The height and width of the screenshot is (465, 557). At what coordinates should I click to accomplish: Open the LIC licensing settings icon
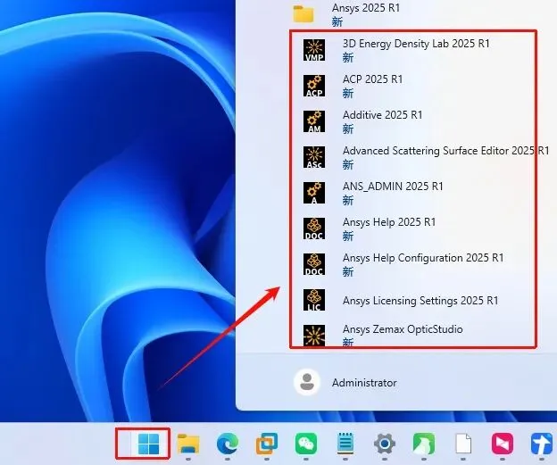[314, 300]
